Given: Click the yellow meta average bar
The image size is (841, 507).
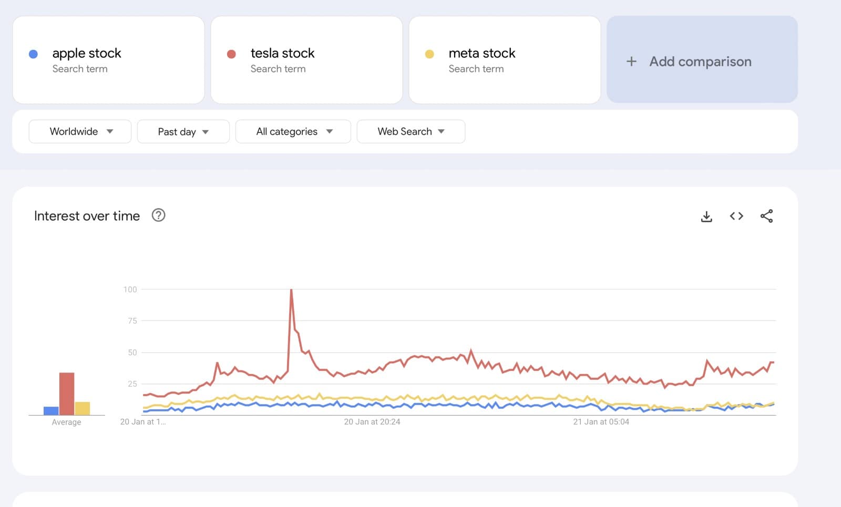Looking at the screenshot, I should [83, 408].
